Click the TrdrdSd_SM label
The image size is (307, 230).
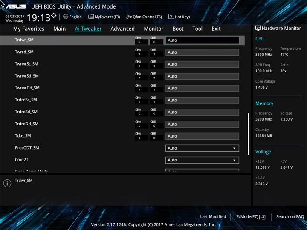click(x=26, y=112)
